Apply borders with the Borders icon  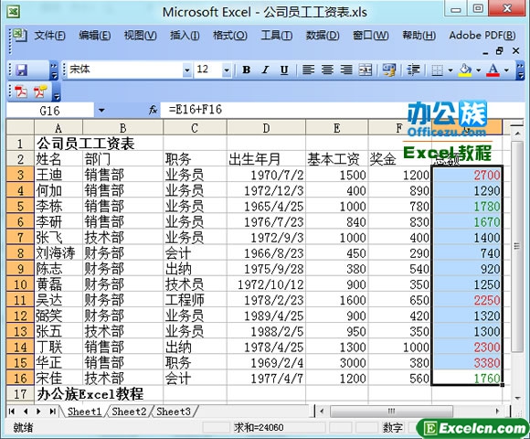[x=438, y=70]
